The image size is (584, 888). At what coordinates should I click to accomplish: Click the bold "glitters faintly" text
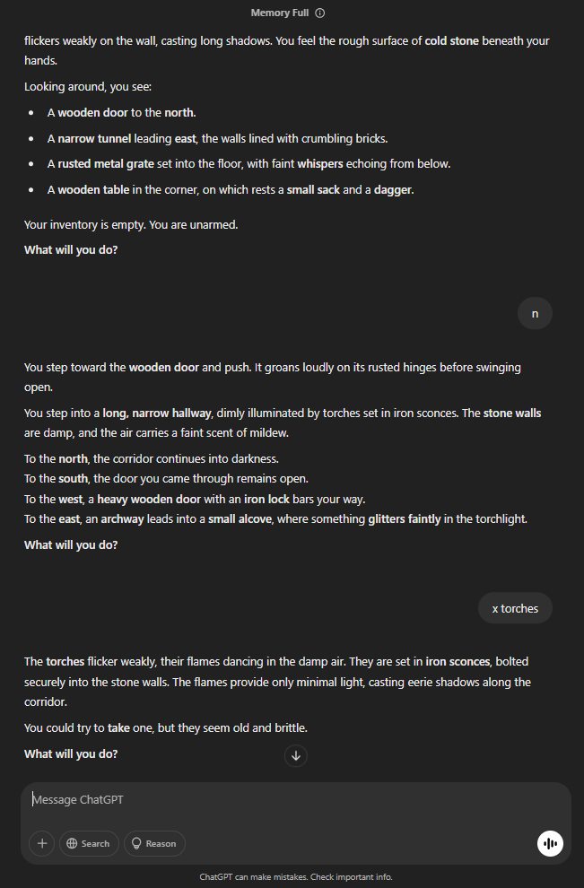tap(405, 519)
